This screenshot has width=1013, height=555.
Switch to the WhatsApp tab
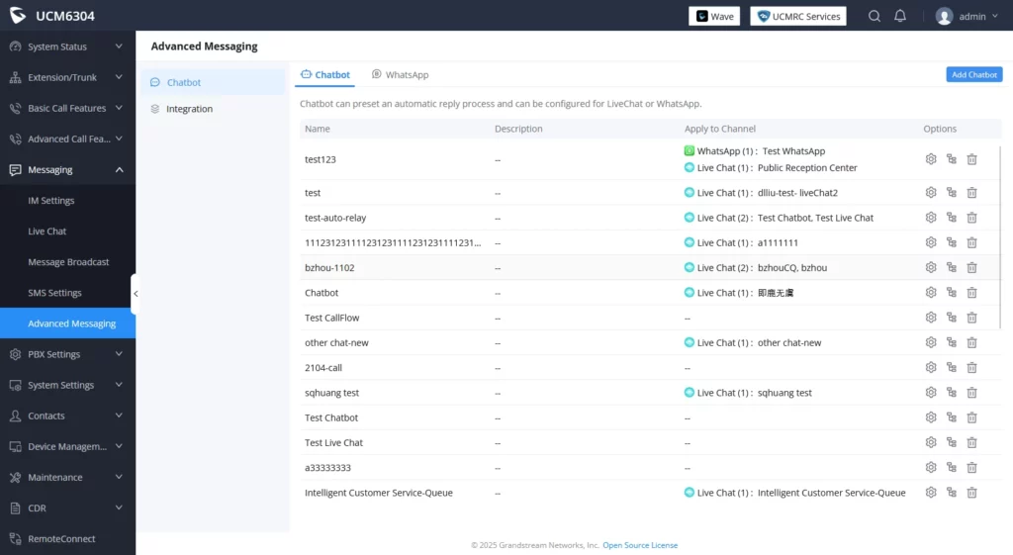click(x=400, y=75)
